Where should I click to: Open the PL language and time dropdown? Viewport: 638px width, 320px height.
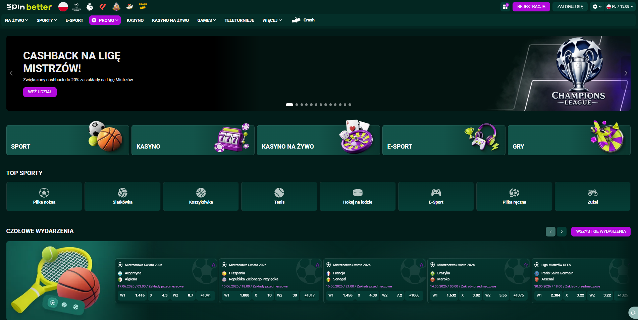click(x=620, y=7)
